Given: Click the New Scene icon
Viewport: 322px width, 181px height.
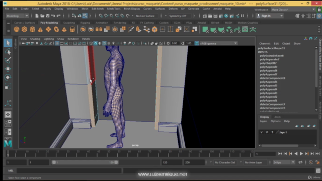Looking at the screenshot, I should coord(37,16).
